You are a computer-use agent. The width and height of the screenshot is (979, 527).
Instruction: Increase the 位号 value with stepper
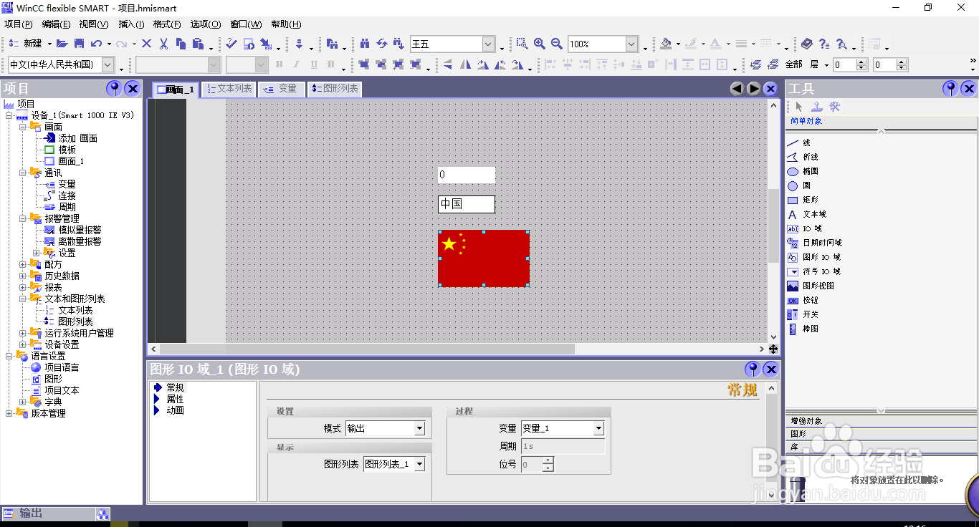tap(548, 461)
